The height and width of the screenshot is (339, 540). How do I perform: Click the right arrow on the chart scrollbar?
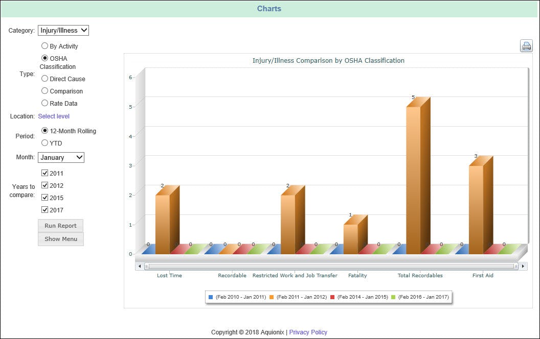tap(524, 266)
